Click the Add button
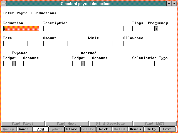 point(40,129)
